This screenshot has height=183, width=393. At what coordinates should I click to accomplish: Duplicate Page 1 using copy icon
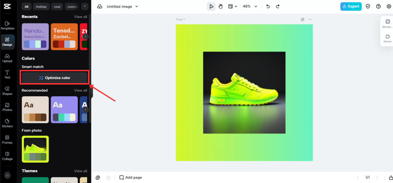coord(302,19)
